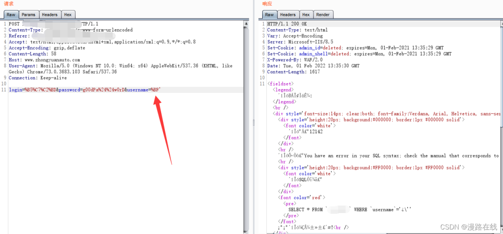Viewport: 503px width, 234px height.
Task: Click the password parameter value in request body
Action: click(x=103, y=90)
